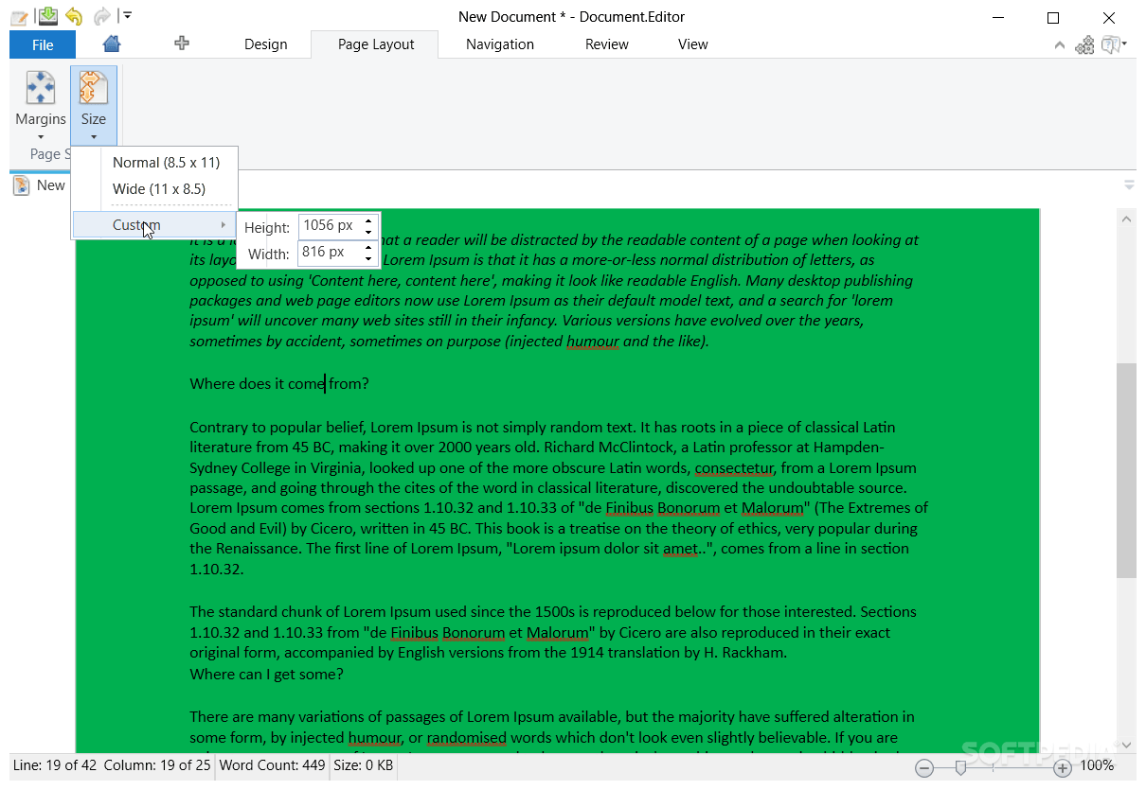Click the Height value field
Screen dimensions: 1146x790
(x=329, y=226)
